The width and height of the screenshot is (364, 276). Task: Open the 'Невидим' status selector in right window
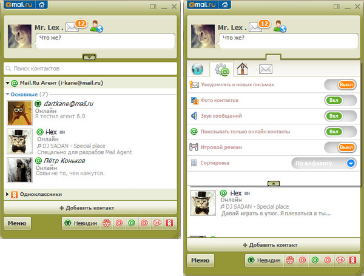click(x=265, y=260)
